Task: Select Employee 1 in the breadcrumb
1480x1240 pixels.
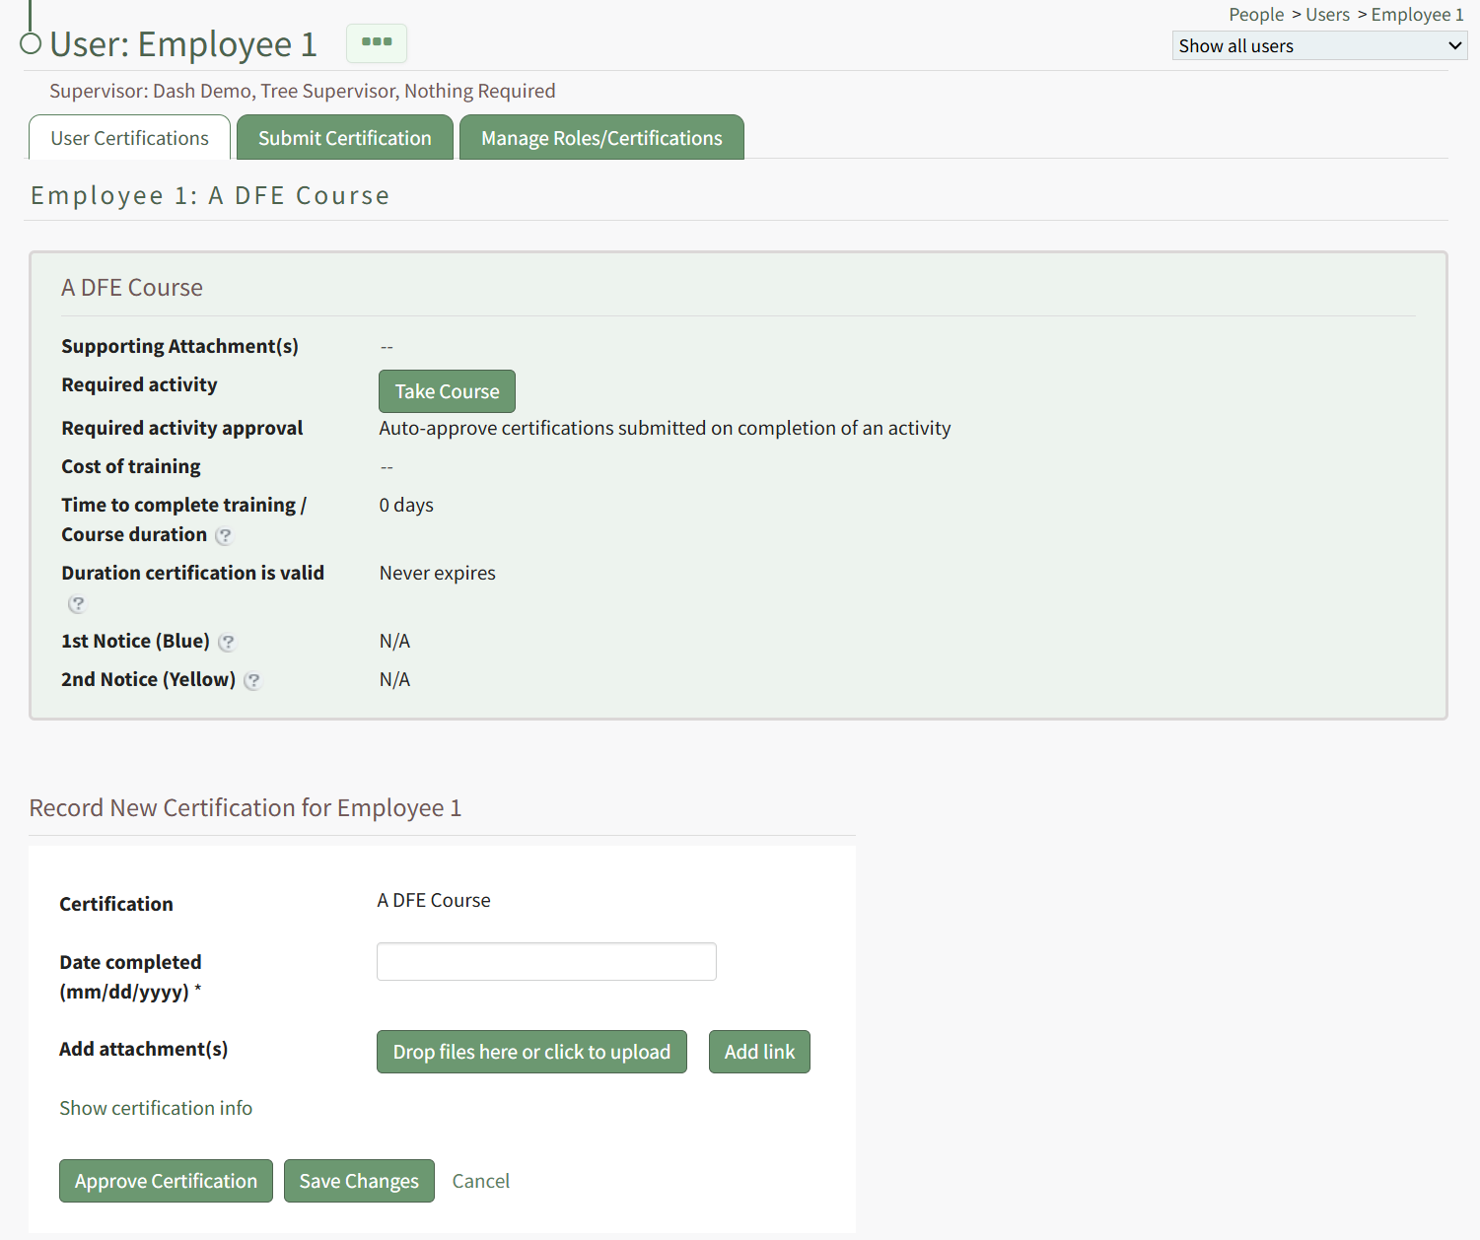Action: [1417, 15]
